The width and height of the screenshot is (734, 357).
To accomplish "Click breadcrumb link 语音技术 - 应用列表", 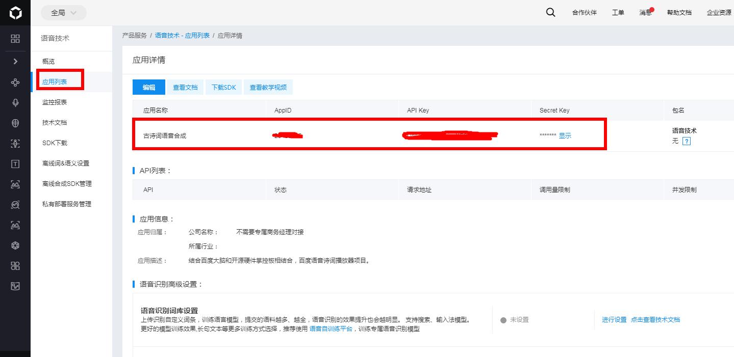I will [x=182, y=36].
